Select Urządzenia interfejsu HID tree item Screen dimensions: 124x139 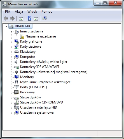click(x=39, y=107)
